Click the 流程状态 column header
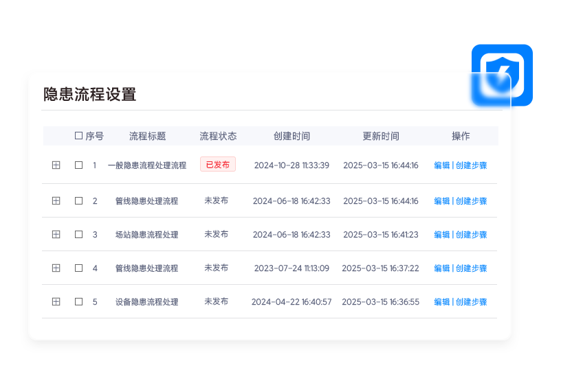Image resolution: width=561 pixels, height=385 pixels. coord(217,136)
